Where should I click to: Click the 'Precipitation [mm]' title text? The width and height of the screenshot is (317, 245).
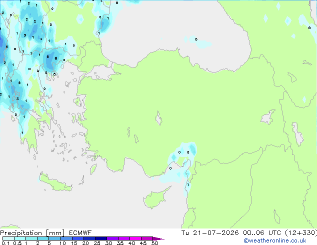(x=32, y=233)
